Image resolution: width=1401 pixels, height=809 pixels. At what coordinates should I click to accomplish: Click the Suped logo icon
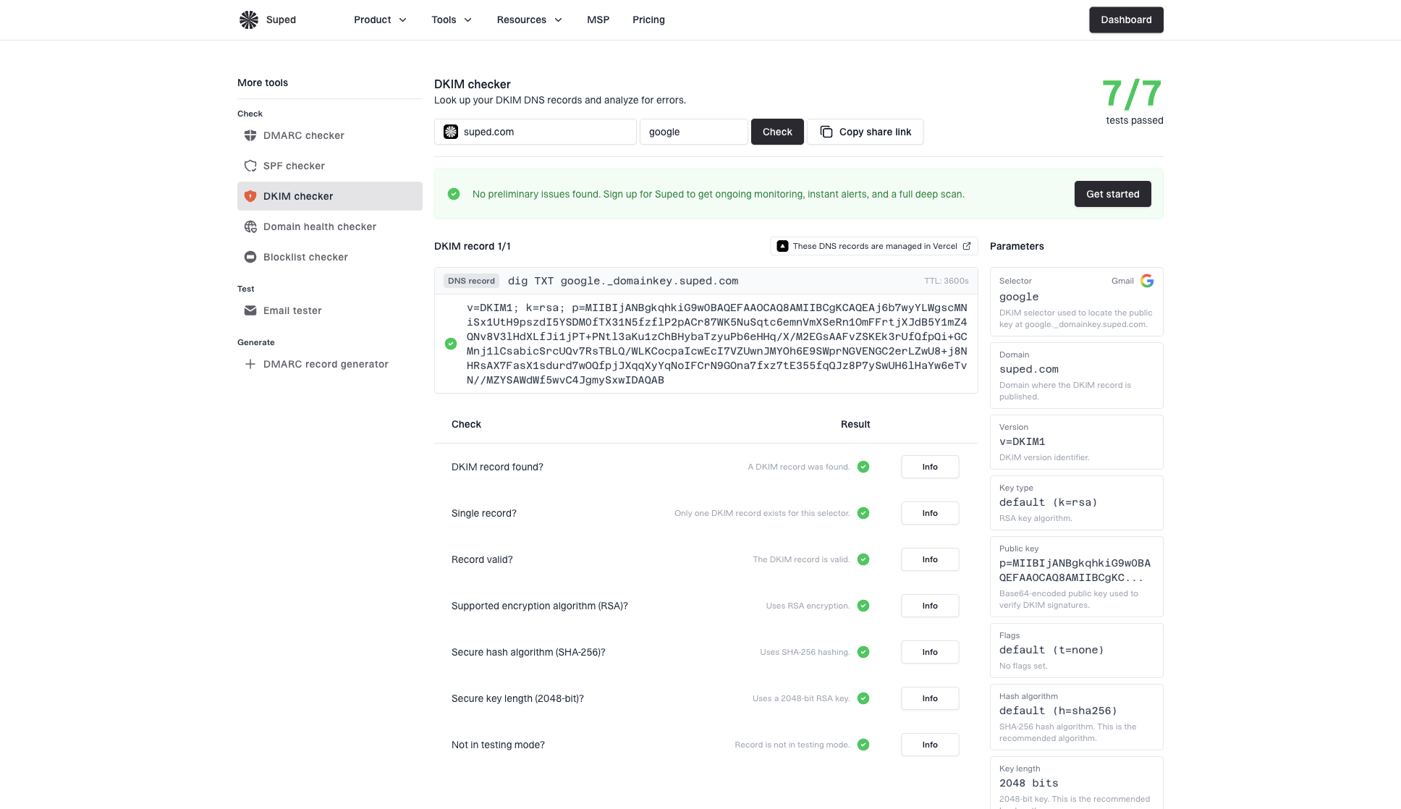coord(249,20)
